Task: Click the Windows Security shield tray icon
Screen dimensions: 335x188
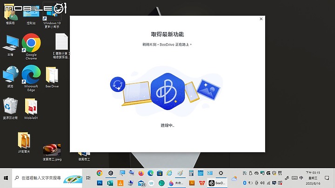Action: coord(274,173)
